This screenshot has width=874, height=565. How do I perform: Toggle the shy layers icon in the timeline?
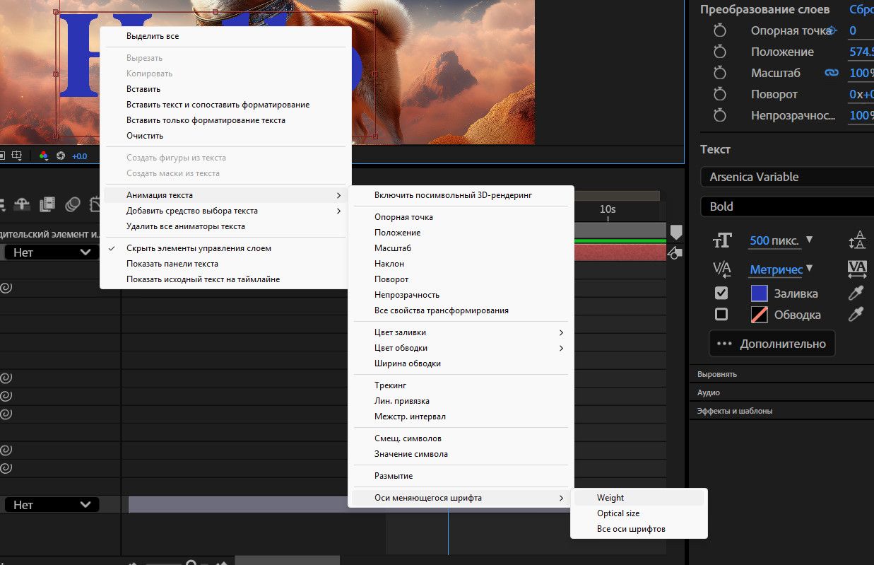(22, 204)
